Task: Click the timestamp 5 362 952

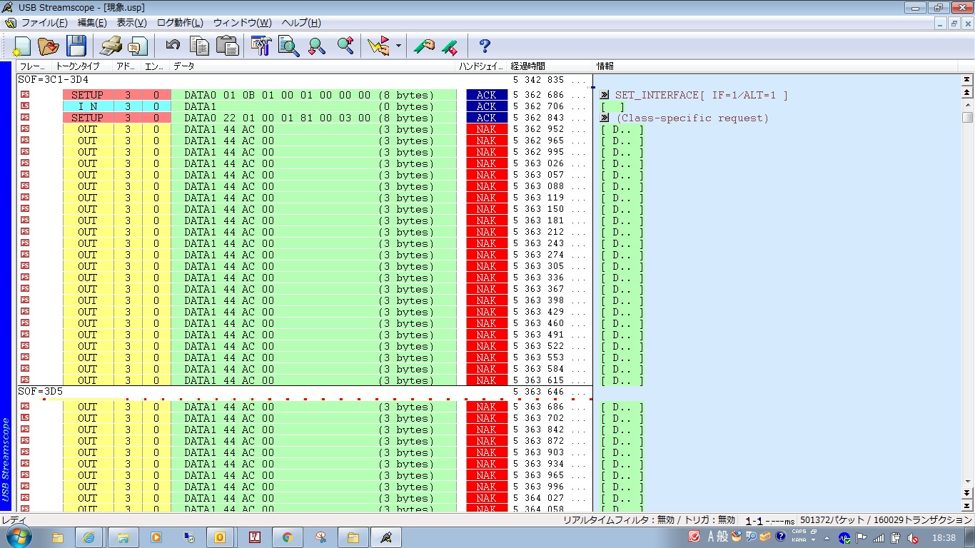Action: point(538,129)
